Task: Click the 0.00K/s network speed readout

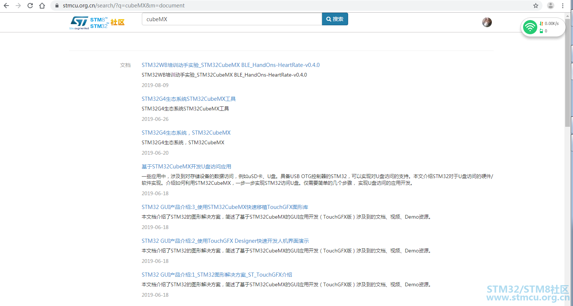Action: pos(551,23)
